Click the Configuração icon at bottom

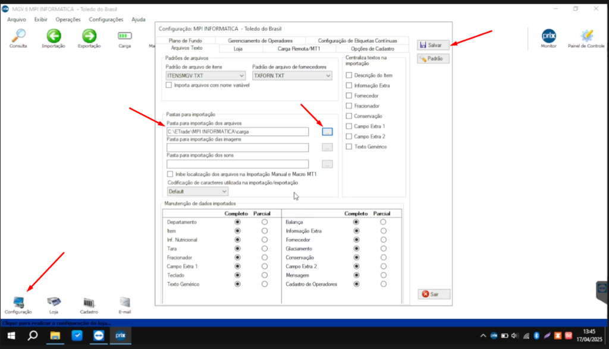tap(18, 302)
